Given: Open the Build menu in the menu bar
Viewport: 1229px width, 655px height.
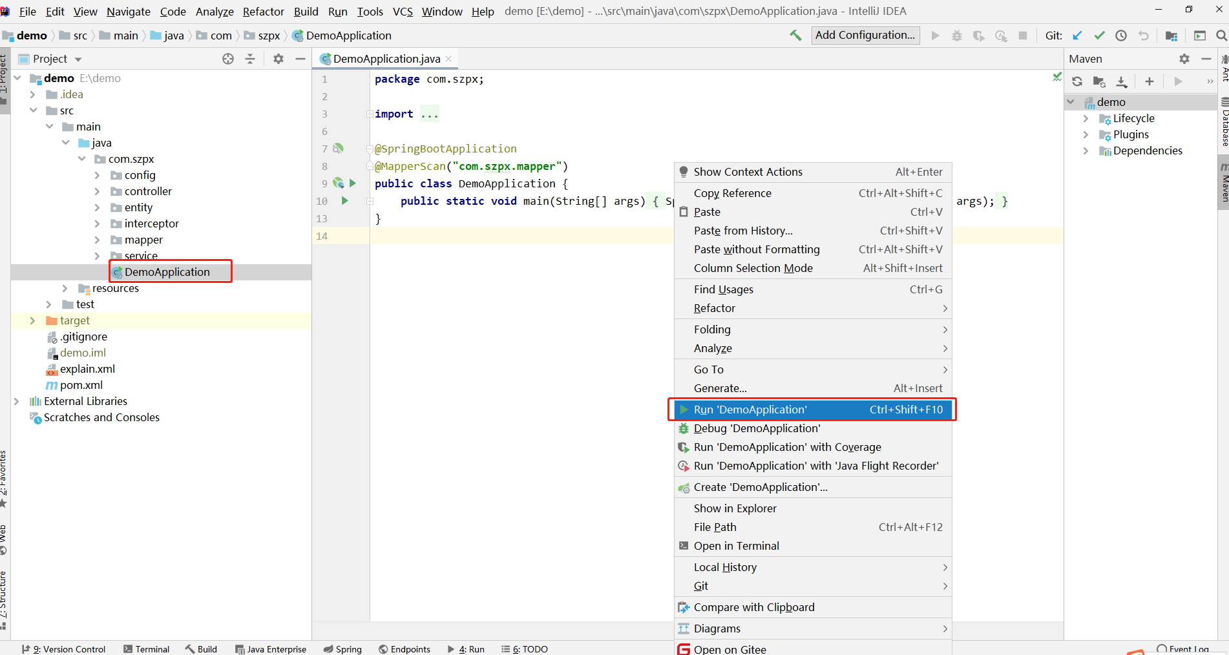Looking at the screenshot, I should click(306, 12).
